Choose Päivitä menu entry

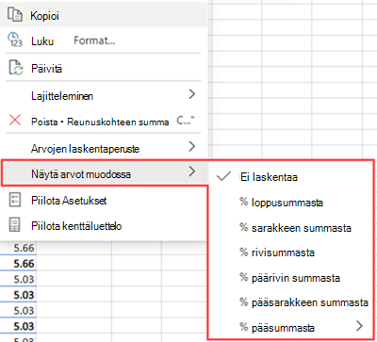pos(104,68)
